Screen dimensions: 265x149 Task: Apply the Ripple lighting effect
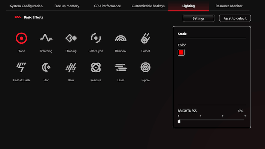point(146,67)
